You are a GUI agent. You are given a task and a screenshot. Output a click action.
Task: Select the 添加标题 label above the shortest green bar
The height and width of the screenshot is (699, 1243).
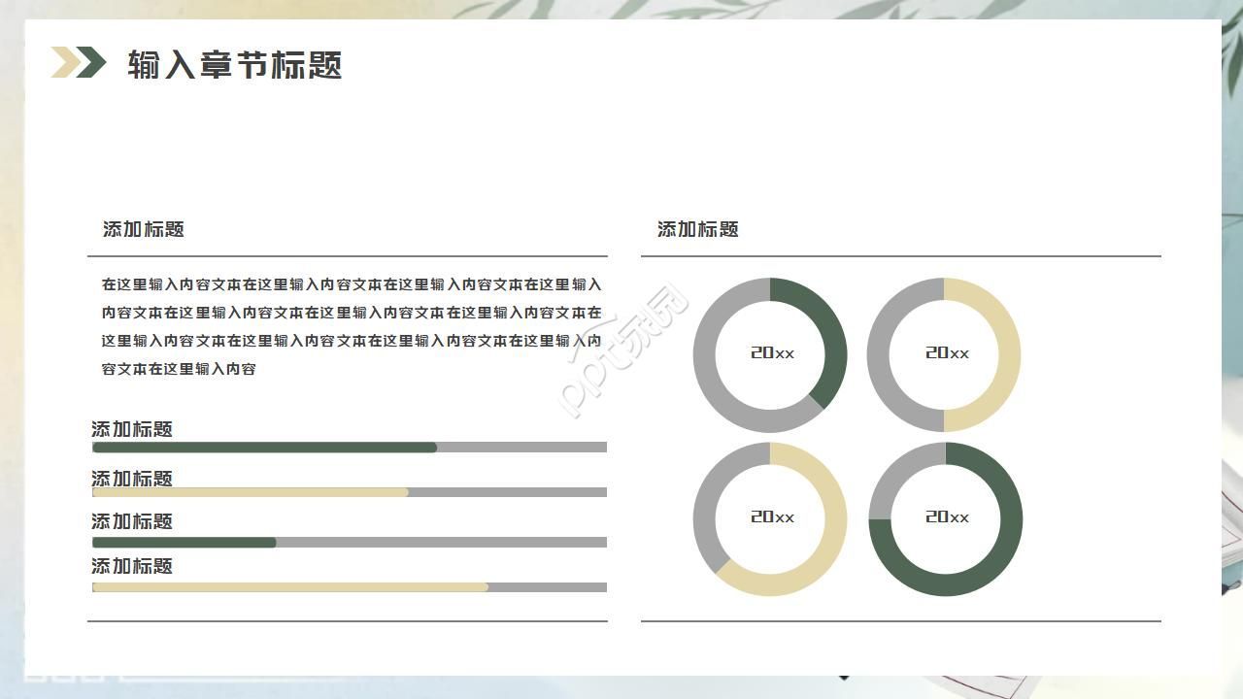point(132,521)
